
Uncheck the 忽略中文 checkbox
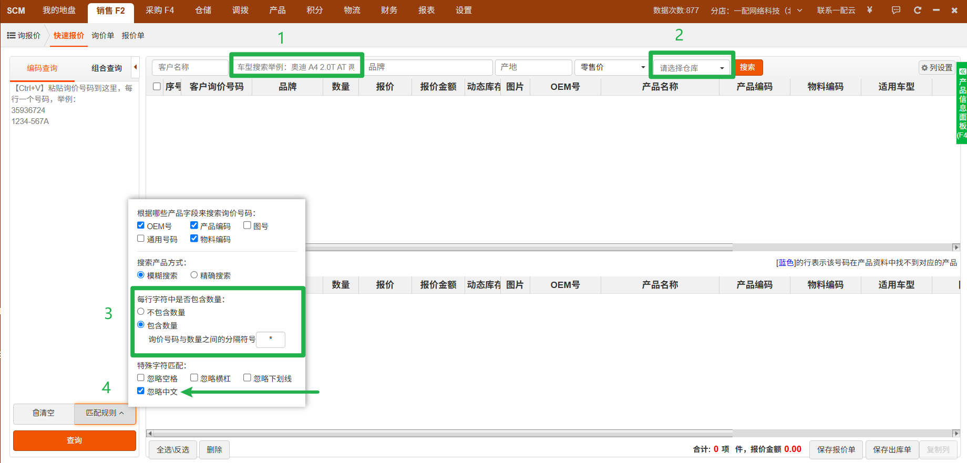[x=141, y=391]
